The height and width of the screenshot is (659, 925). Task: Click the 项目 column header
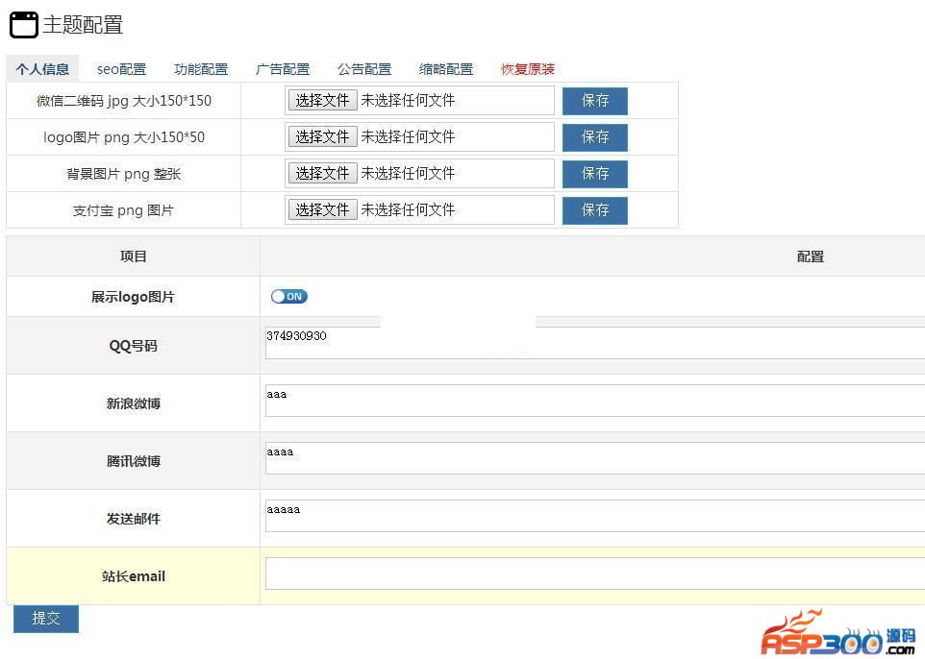point(134,256)
